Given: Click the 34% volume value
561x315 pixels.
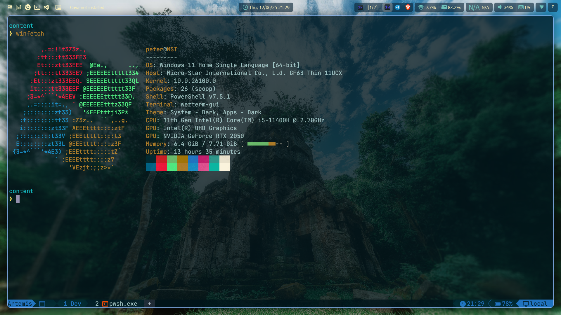Looking at the screenshot, I should coord(508,8).
